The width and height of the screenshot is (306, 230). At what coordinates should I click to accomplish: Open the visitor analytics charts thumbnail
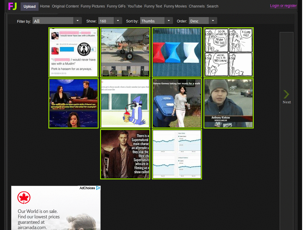177,154
